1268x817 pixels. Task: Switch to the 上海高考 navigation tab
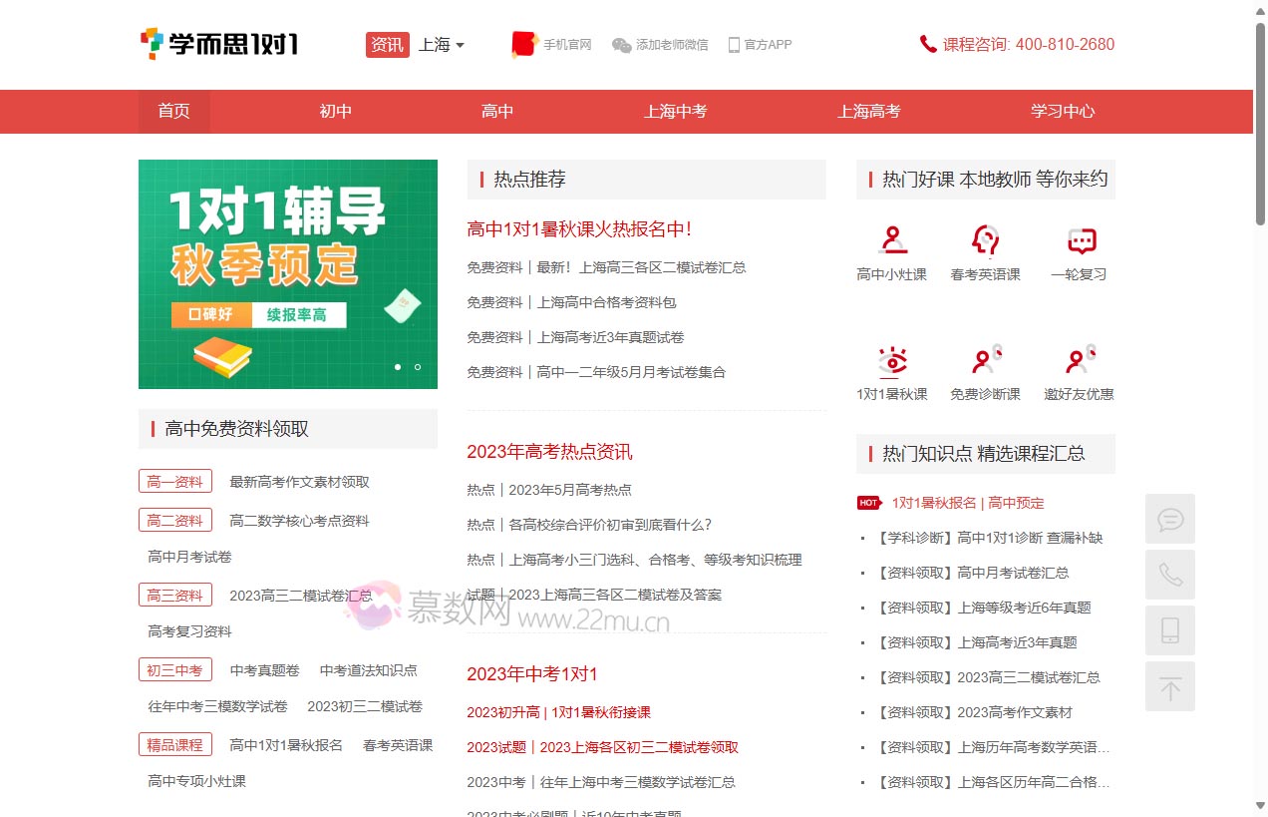coord(868,111)
